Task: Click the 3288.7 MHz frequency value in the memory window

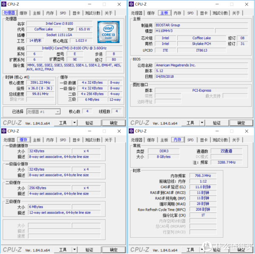Action: click(227, 162)
